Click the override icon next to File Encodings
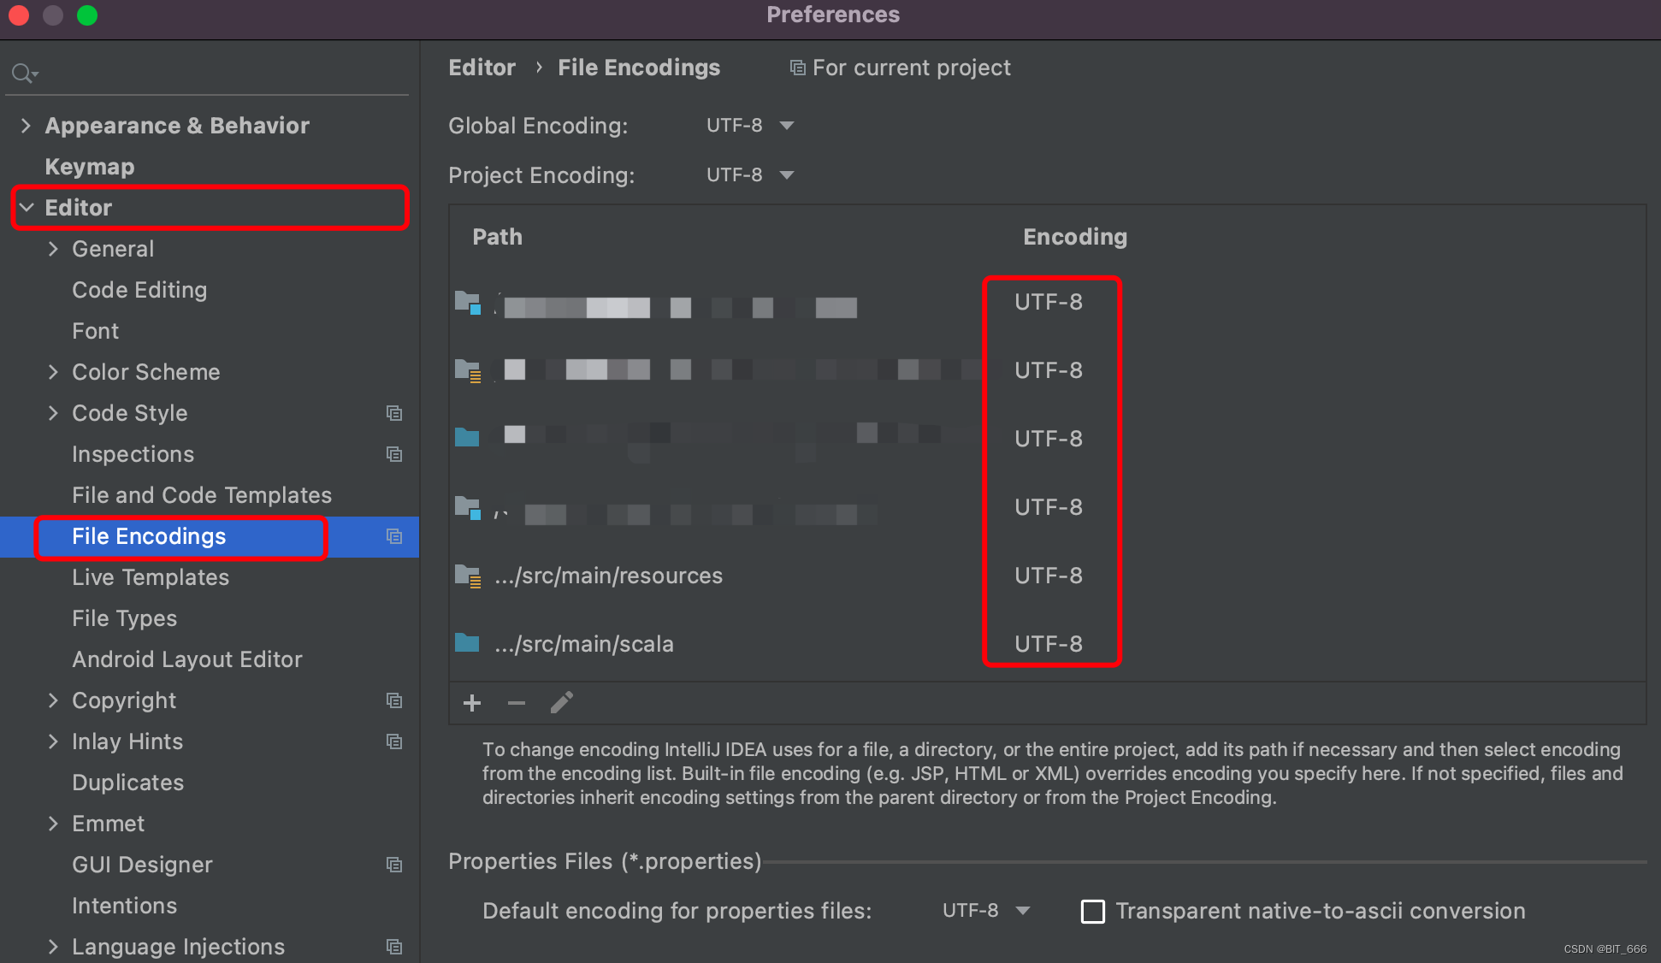This screenshot has height=963, width=1661. pyautogui.click(x=394, y=536)
